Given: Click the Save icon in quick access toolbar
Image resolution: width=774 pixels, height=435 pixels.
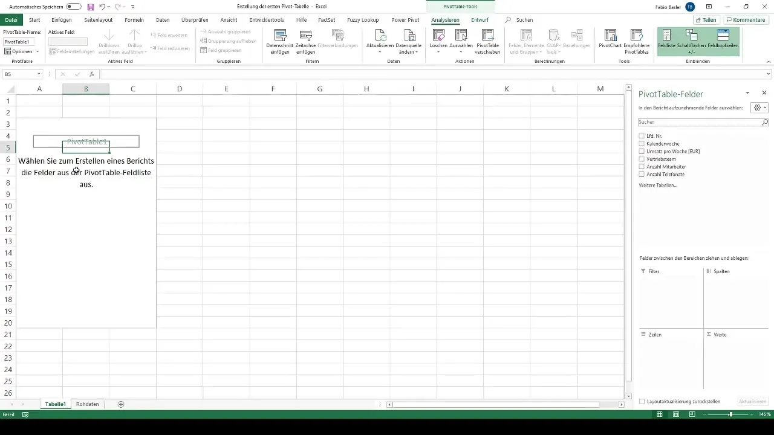Looking at the screenshot, I should click(x=91, y=7).
